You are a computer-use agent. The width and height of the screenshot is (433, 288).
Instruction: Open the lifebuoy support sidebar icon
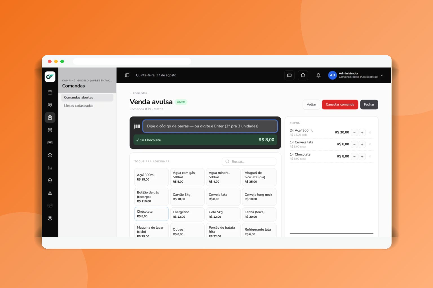click(x=50, y=218)
